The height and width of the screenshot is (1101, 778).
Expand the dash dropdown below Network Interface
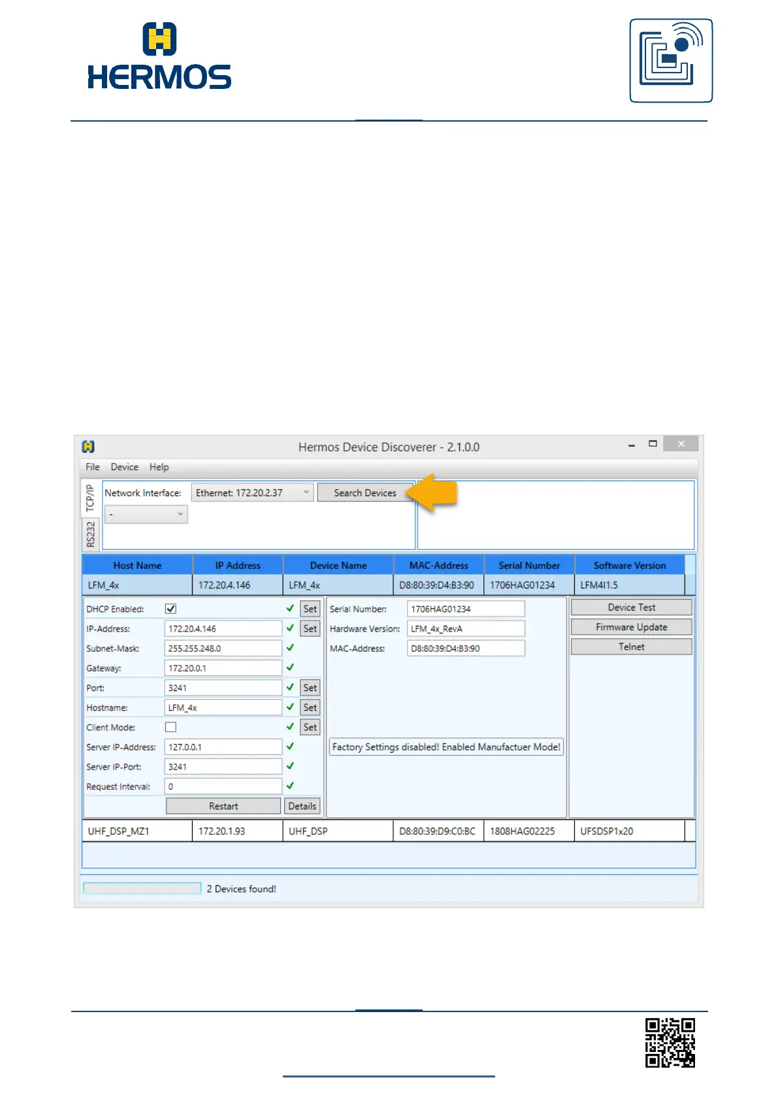pyautogui.click(x=146, y=515)
